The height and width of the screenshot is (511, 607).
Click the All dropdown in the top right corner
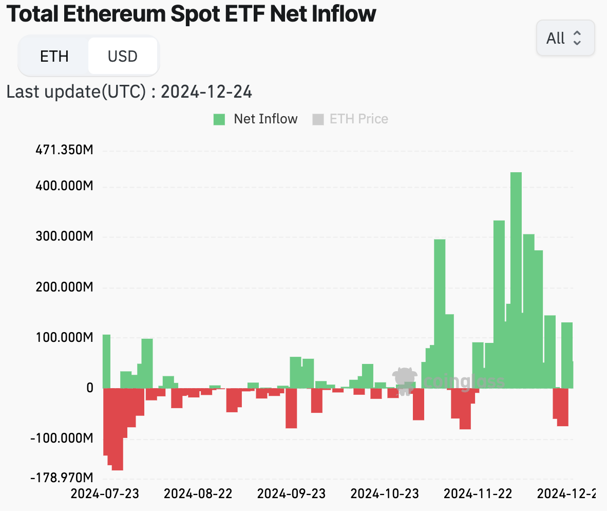[x=565, y=38]
